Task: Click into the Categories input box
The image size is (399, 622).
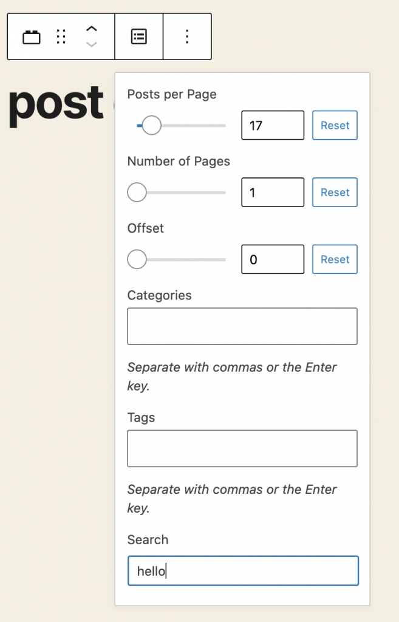Action: (x=242, y=326)
